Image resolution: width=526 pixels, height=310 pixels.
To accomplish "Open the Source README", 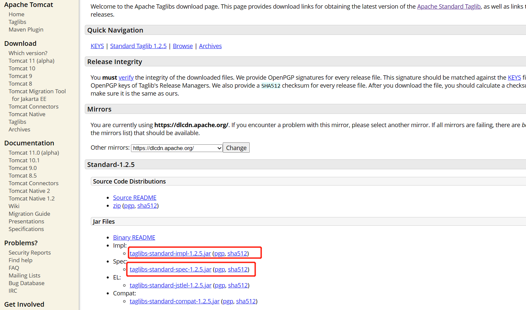I will (135, 198).
